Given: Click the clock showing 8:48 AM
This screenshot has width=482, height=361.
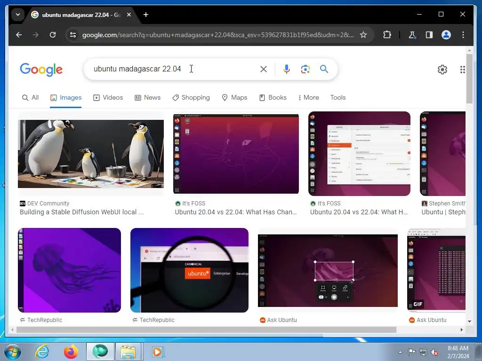Looking at the screenshot, I should 458,348.
